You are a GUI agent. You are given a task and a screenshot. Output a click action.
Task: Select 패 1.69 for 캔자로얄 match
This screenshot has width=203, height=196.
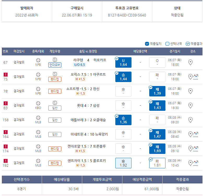click(157, 149)
